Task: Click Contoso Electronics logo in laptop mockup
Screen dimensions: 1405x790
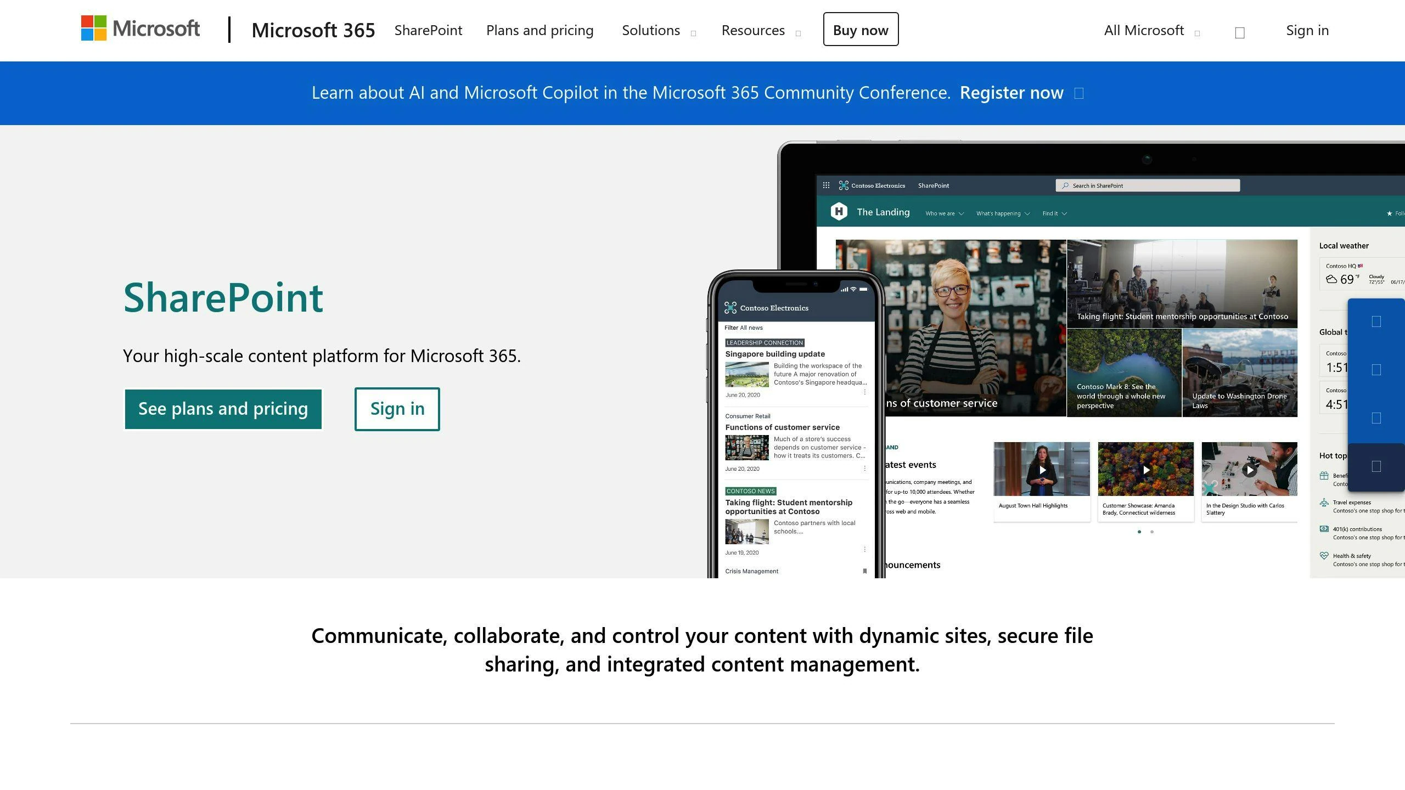Action: pyautogui.click(x=872, y=185)
